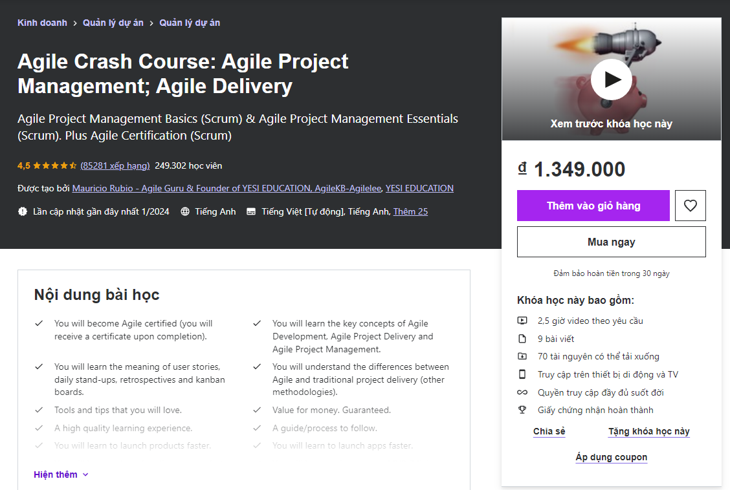Click the download icon for 70 tài nguyên
This screenshot has height=490, width=730.
[522, 356]
